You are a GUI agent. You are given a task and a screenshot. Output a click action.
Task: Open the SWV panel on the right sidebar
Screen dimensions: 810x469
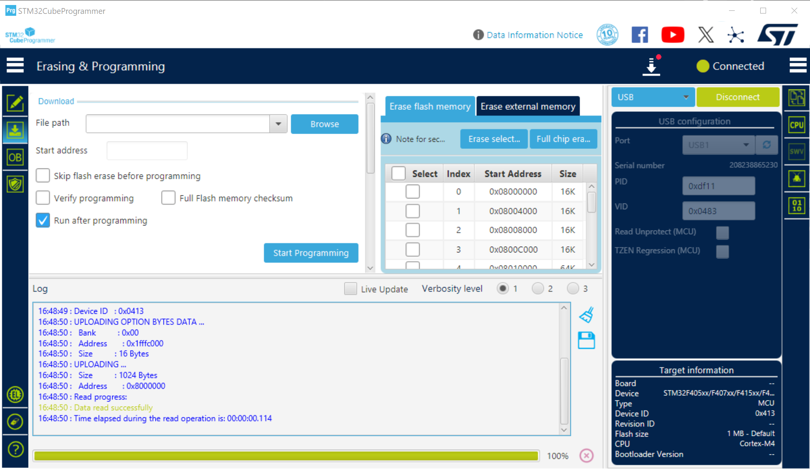[796, 151]
